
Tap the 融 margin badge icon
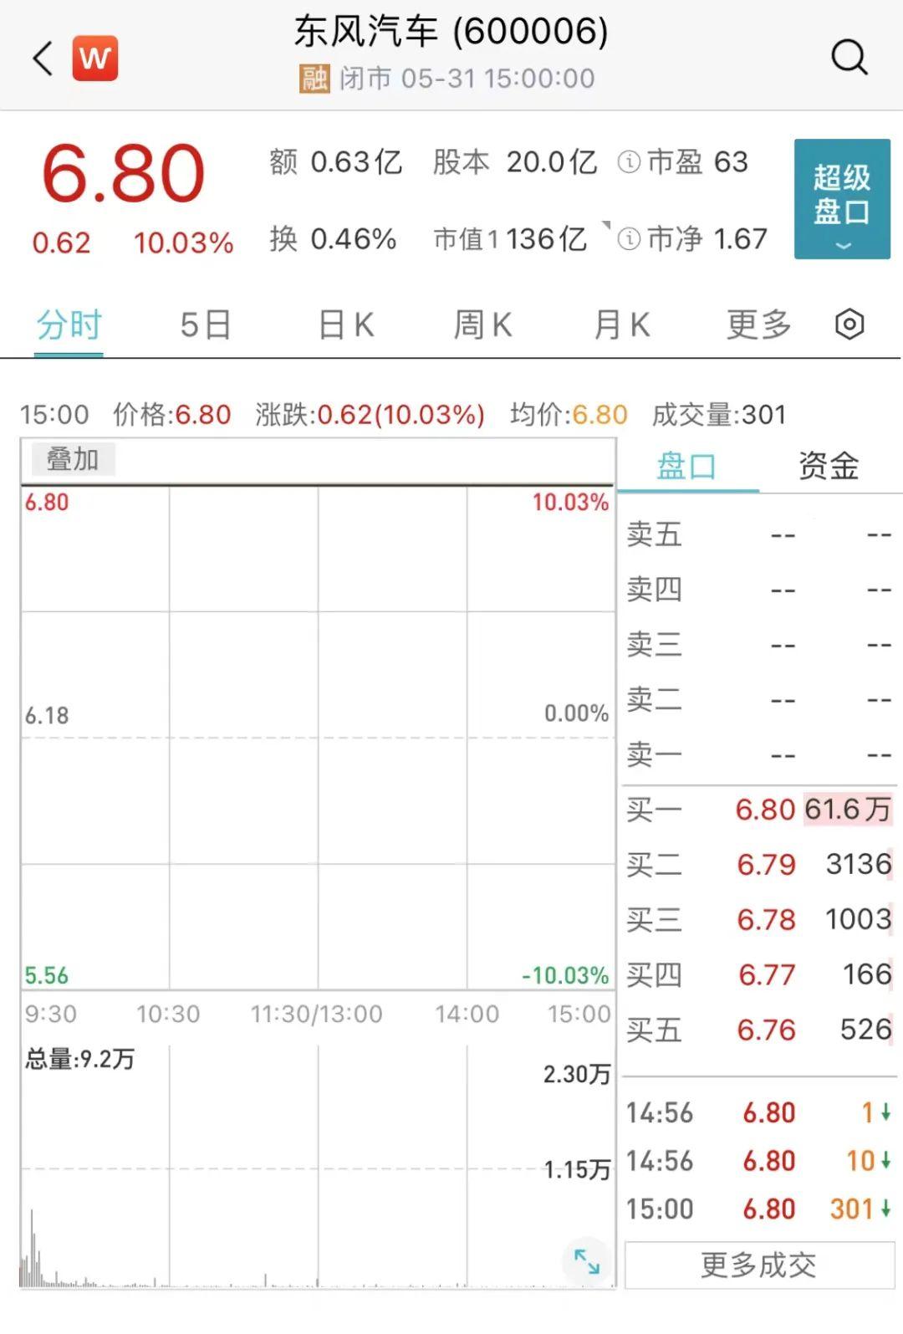pyautogui.click(x=314, y=79)
